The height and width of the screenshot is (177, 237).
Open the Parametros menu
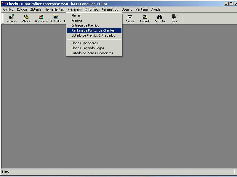[x=110, y=9]
